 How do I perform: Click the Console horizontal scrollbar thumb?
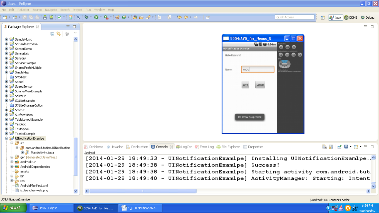click(x=143, y=191)
